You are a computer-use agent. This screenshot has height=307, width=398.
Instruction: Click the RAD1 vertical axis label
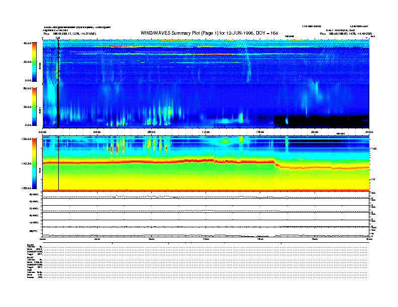[x=40, y=110]
